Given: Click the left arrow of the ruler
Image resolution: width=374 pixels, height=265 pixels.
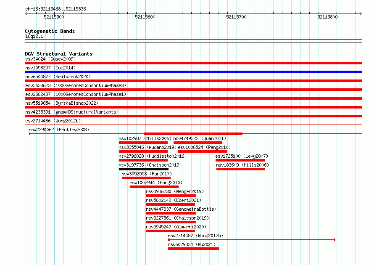Looking at the screenshot, I should [x=26, y=13].
